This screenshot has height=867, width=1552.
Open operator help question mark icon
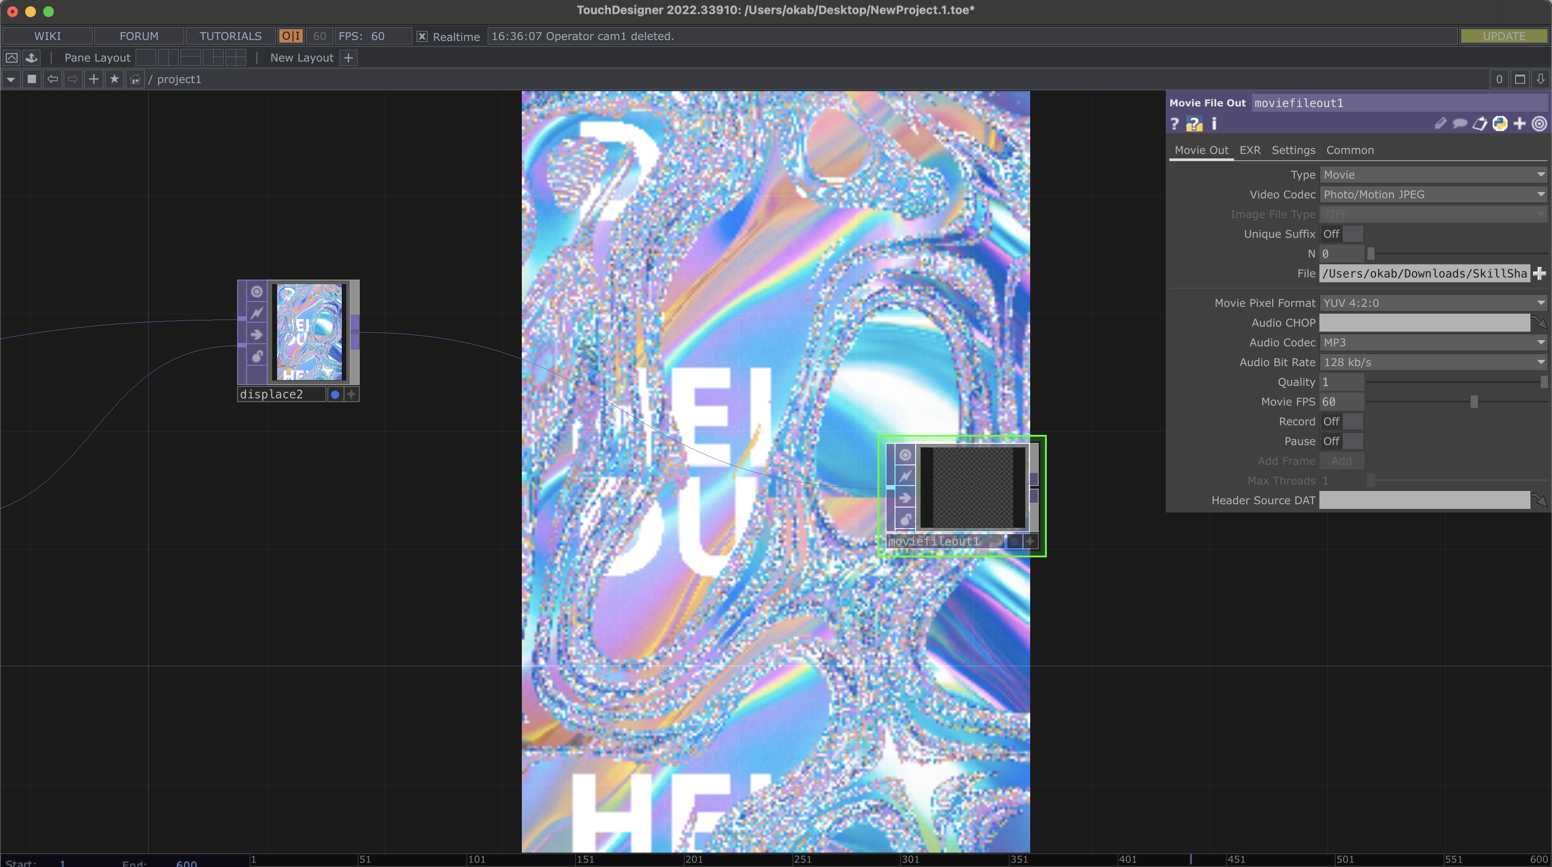click(x=1174, y=124)
